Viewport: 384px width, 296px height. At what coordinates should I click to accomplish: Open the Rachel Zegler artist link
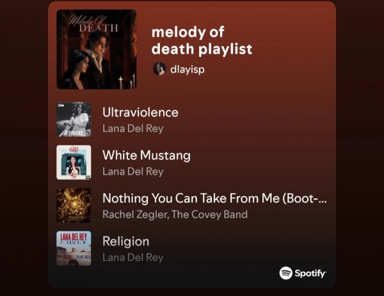[x=136, y=215]
